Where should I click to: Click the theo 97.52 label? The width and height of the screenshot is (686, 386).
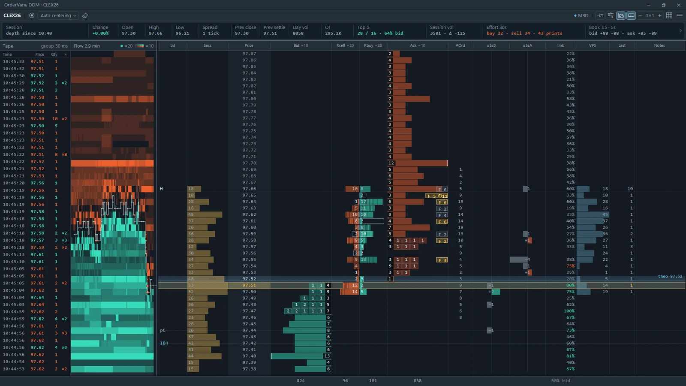[x=670, y=276]
